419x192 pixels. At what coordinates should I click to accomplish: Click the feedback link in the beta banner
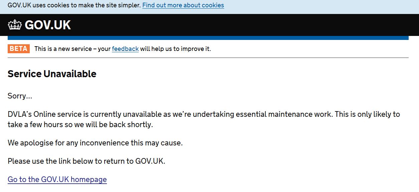click(125, 49)
